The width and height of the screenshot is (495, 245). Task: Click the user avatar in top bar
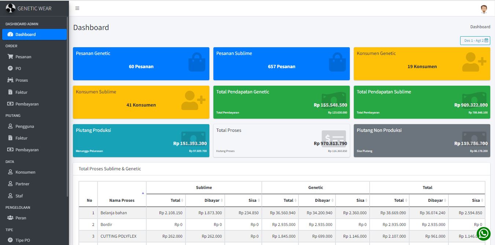click(484, 9)
